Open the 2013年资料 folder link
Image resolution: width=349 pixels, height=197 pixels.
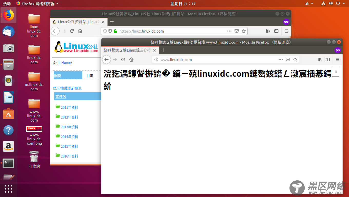point(69,127)
